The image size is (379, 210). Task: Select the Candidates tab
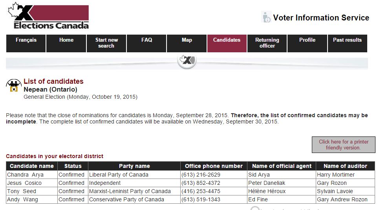[227, 43]
